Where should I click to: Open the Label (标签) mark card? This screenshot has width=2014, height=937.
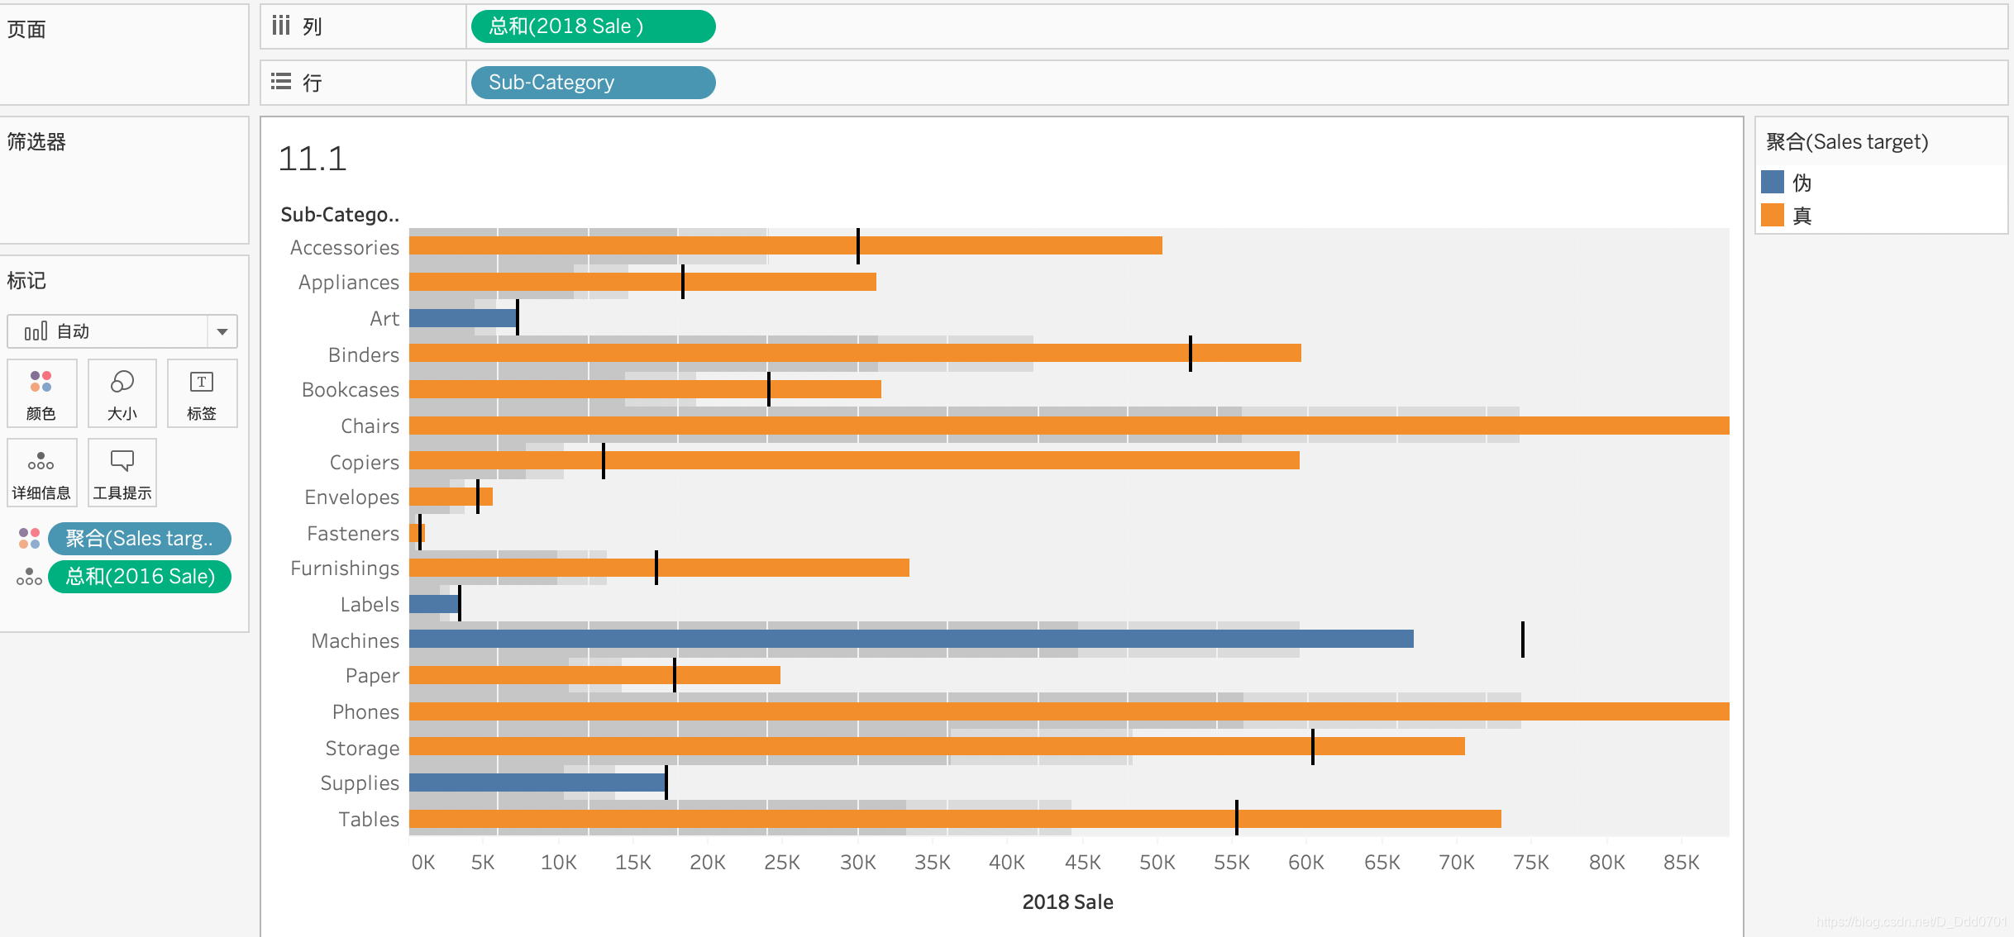202,393
